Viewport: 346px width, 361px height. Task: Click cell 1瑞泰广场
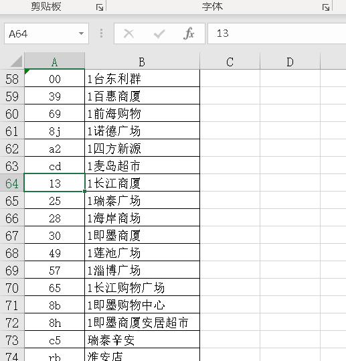pos(142,201)
